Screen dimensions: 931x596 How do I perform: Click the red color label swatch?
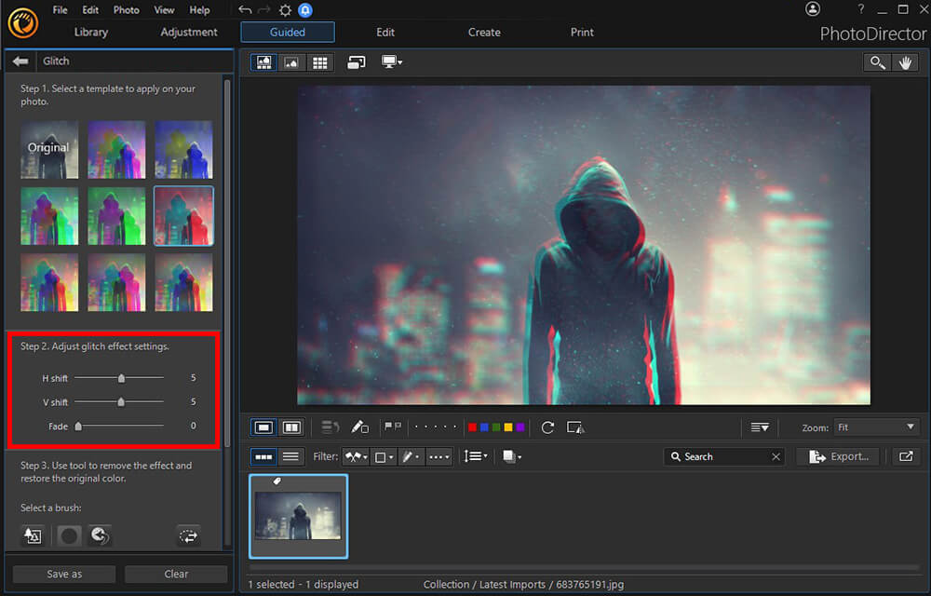(x=472, y=427)
